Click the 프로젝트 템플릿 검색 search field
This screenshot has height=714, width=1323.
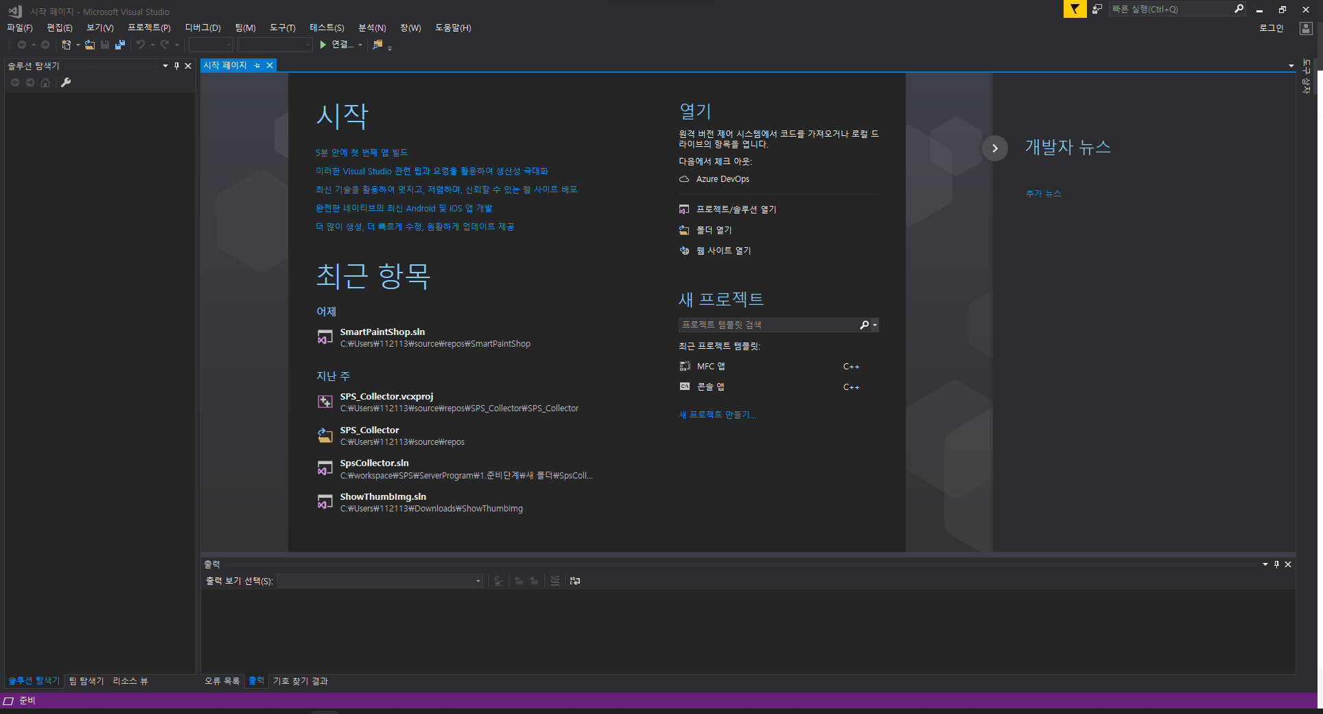(x=767, y=325)
